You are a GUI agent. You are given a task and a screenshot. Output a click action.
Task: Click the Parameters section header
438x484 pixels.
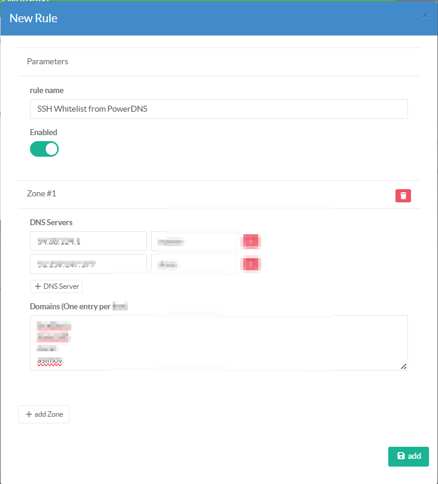click(x=48, y=61)
